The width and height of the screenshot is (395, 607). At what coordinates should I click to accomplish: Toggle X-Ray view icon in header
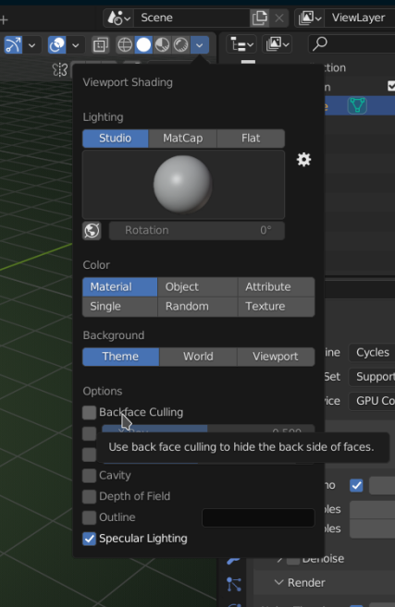pos(101,45)
